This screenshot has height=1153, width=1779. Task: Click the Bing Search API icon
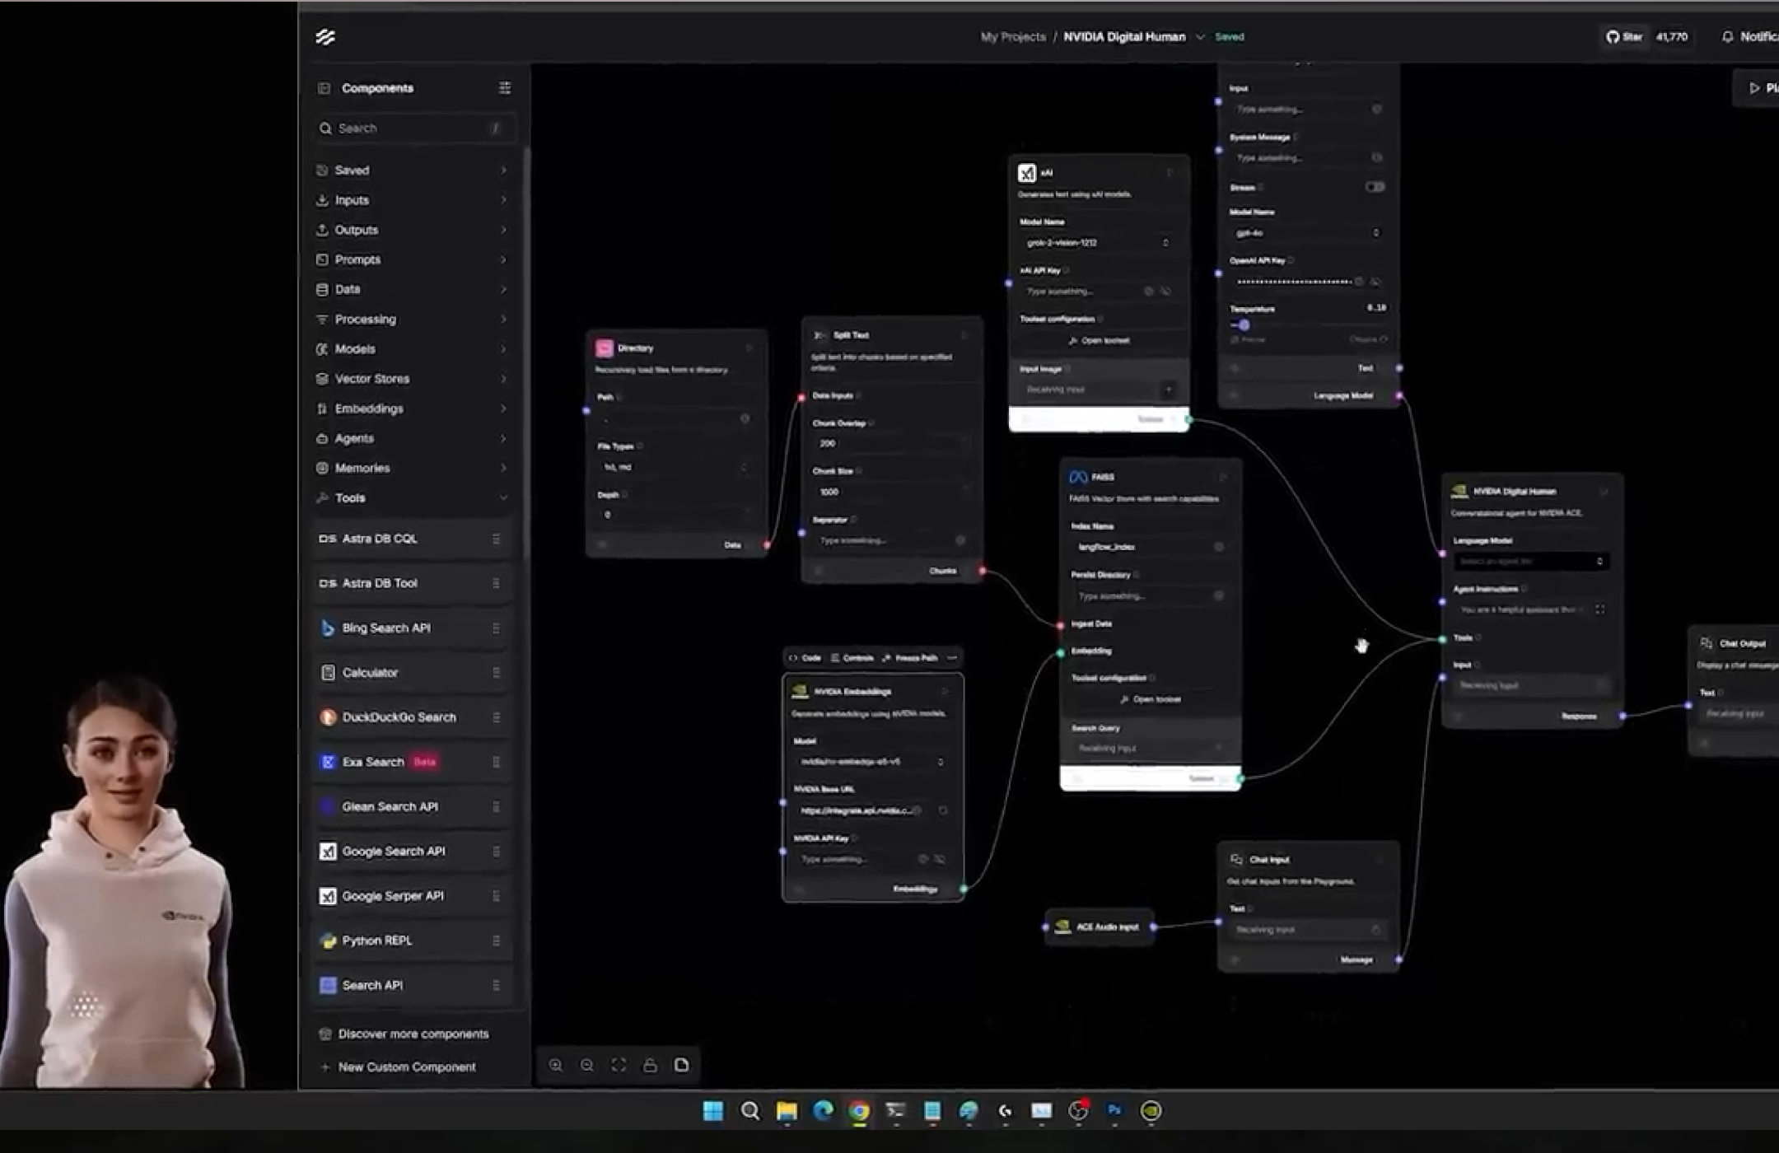(x=328, y=628)
